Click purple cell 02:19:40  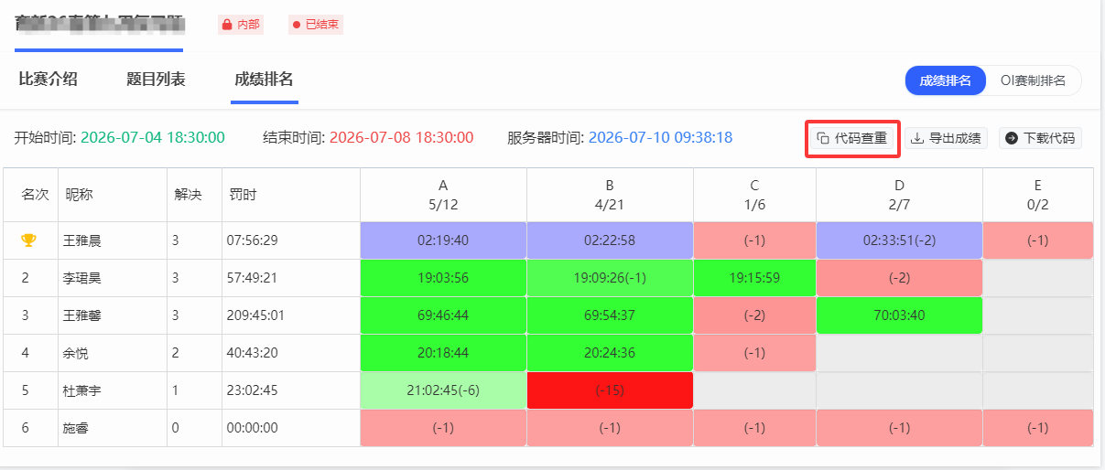pos(443,240)
